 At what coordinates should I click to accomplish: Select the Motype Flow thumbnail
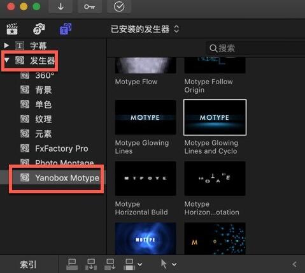[145, 65]
